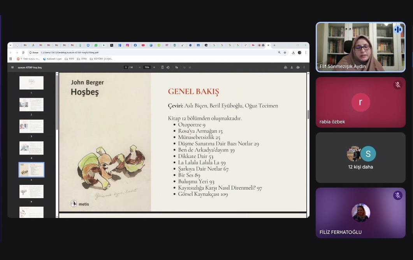Switch to the Facebook browser tab
Viewport: 413px width, 260px height.
pos(135,45)
